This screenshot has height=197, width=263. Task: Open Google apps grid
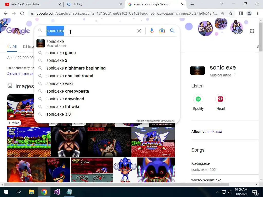[x=252, y=31]
